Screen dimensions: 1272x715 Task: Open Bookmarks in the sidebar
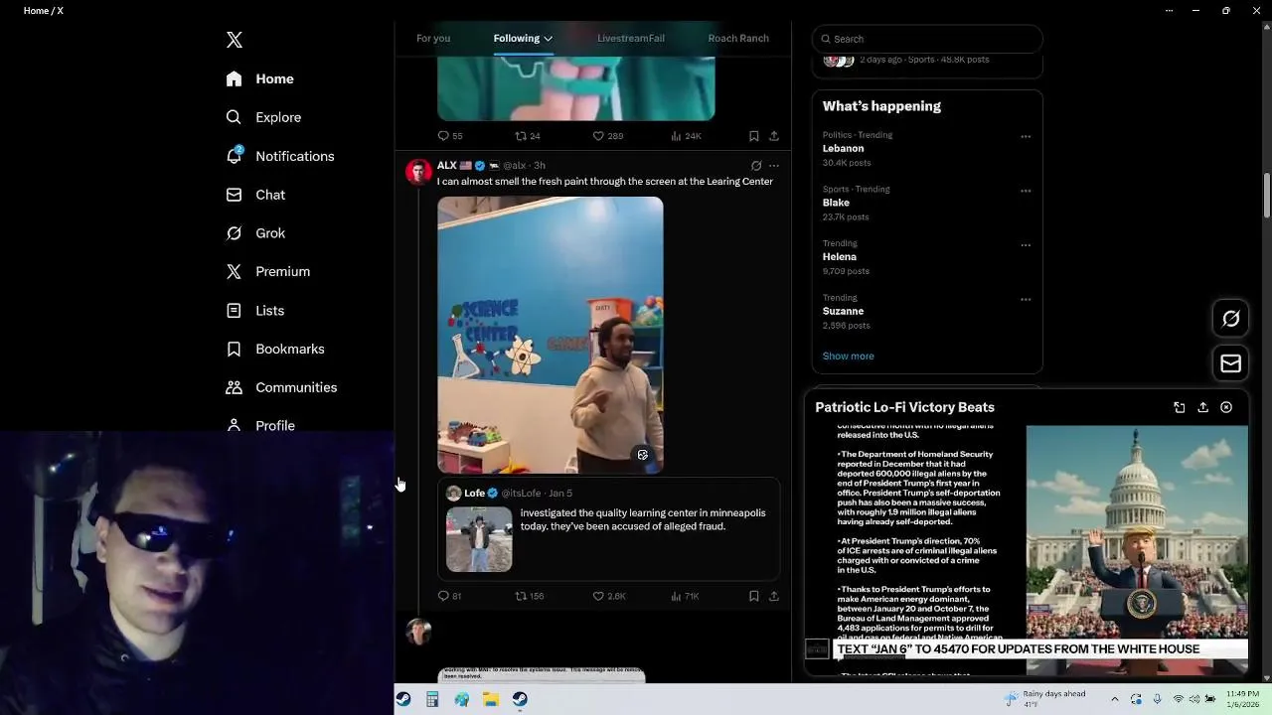pyautogui.click(x=275, y=349)
